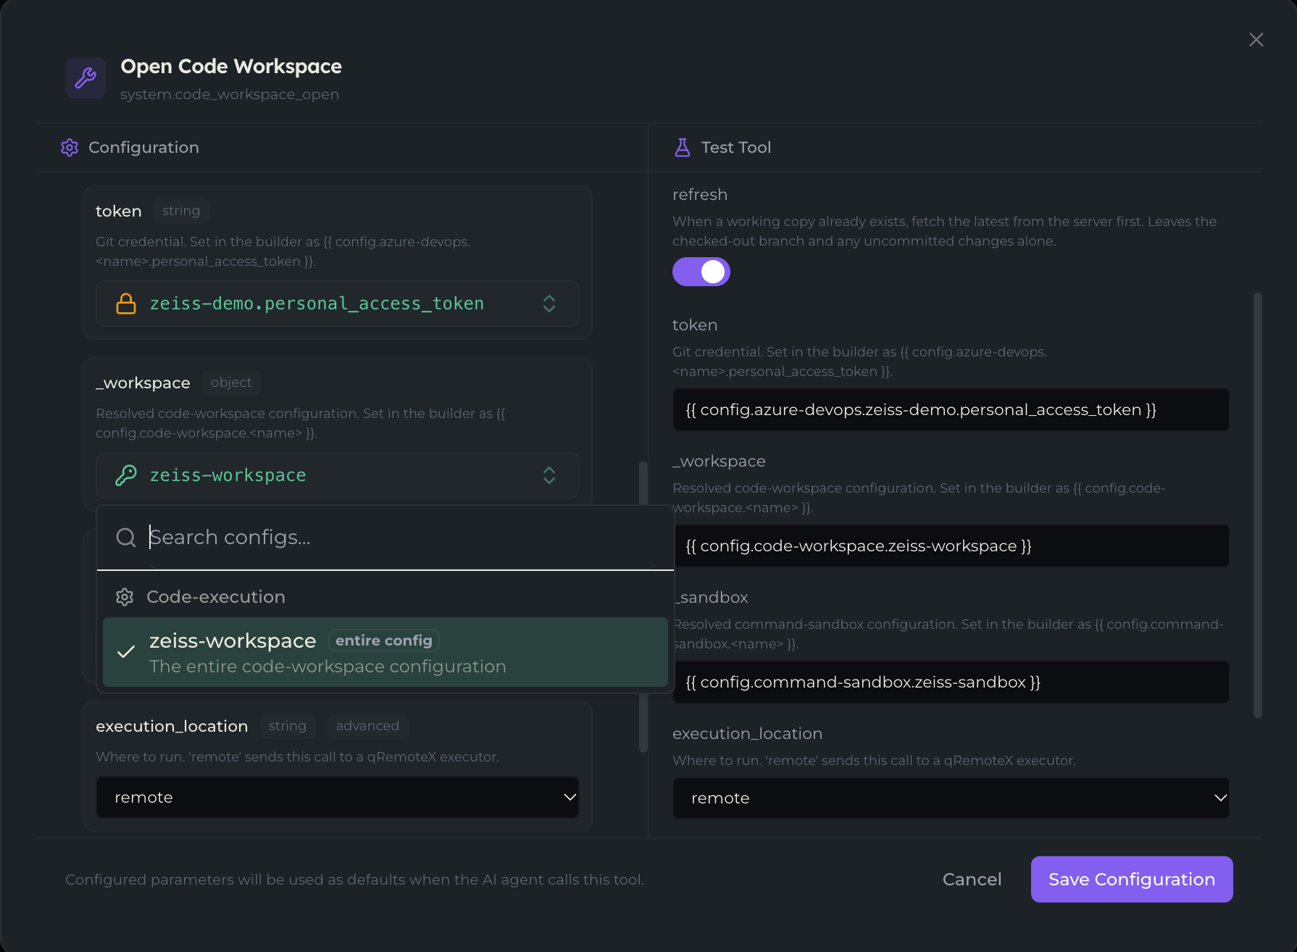Expand the zeiss-demo.personal_access_token selector
This screenshot has height=952, width=1297.
pos(338,304)
